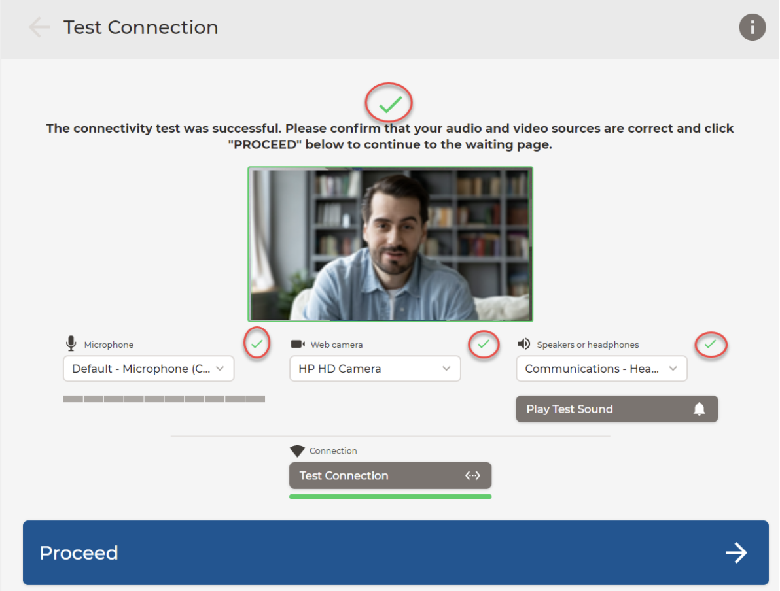Open the Communications - Hea... speakers dropdown
Screen dimensions: 780x591
pos(601,369)
